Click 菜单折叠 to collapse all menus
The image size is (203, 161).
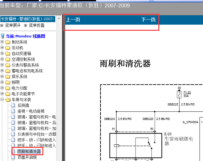click(37, 25)
